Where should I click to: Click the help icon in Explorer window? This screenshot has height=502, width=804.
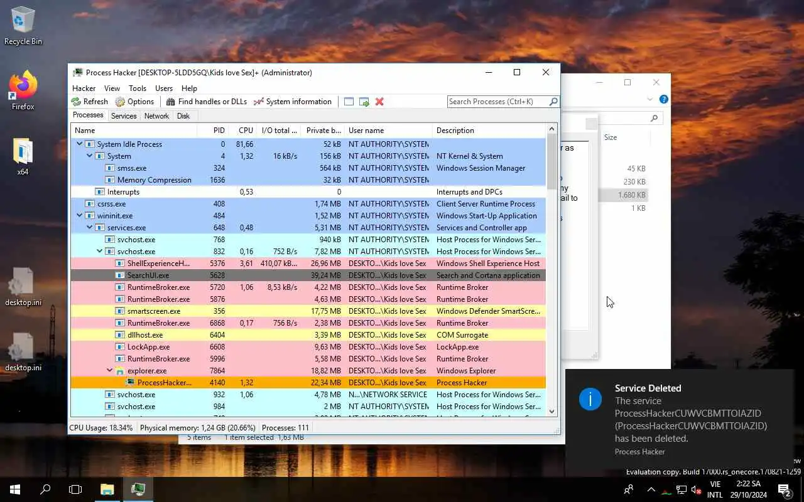(x=664, y=99)
